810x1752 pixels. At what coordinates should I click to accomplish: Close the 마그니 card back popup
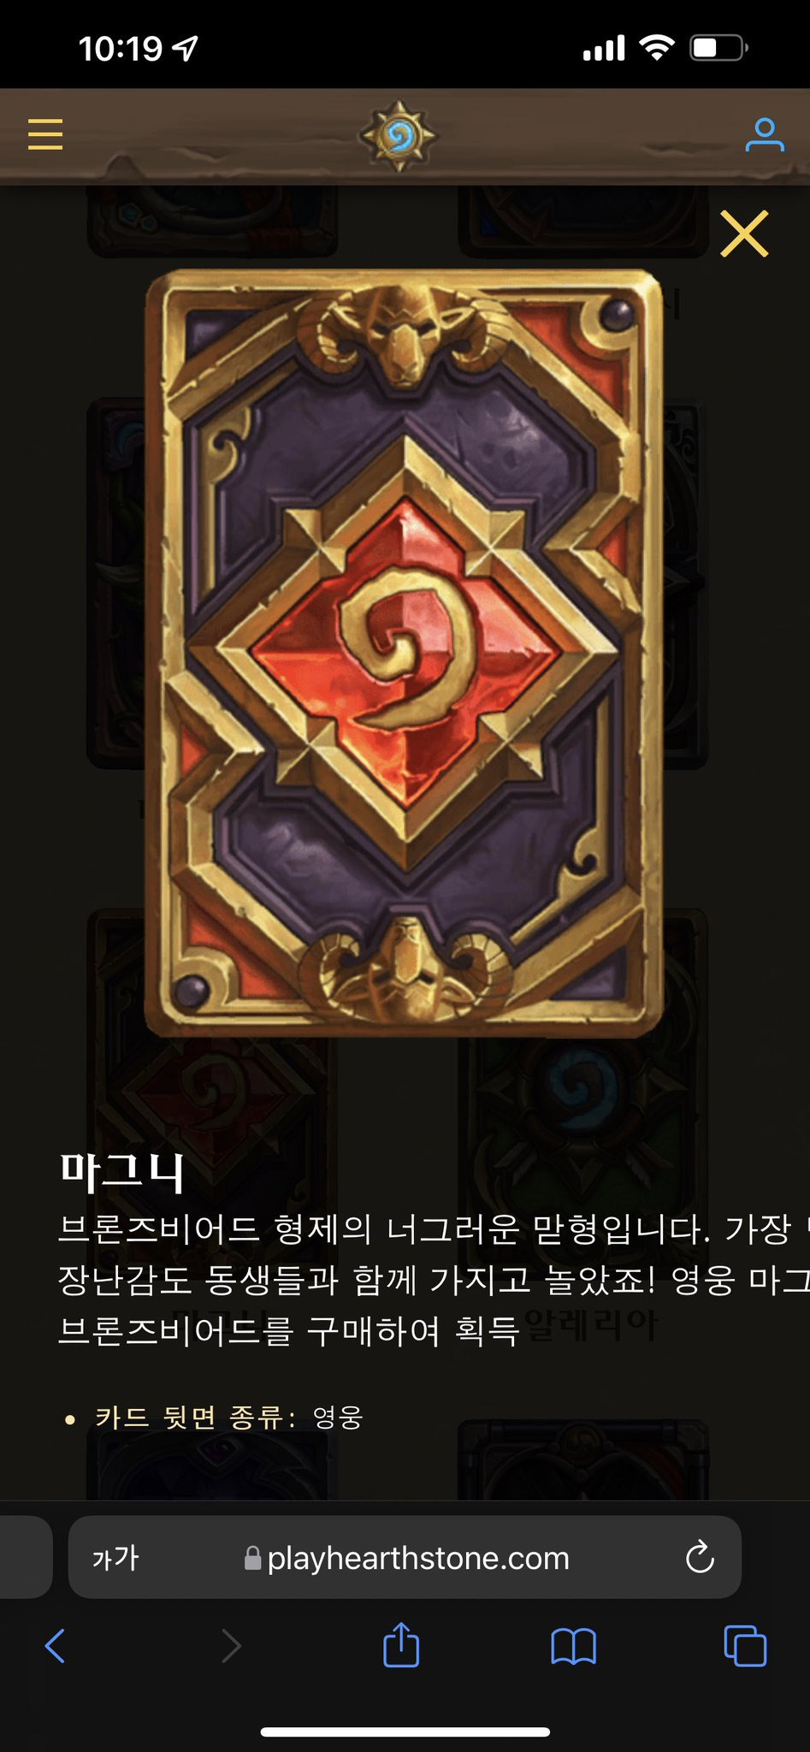pyautogui.click(x=744, y=234)
